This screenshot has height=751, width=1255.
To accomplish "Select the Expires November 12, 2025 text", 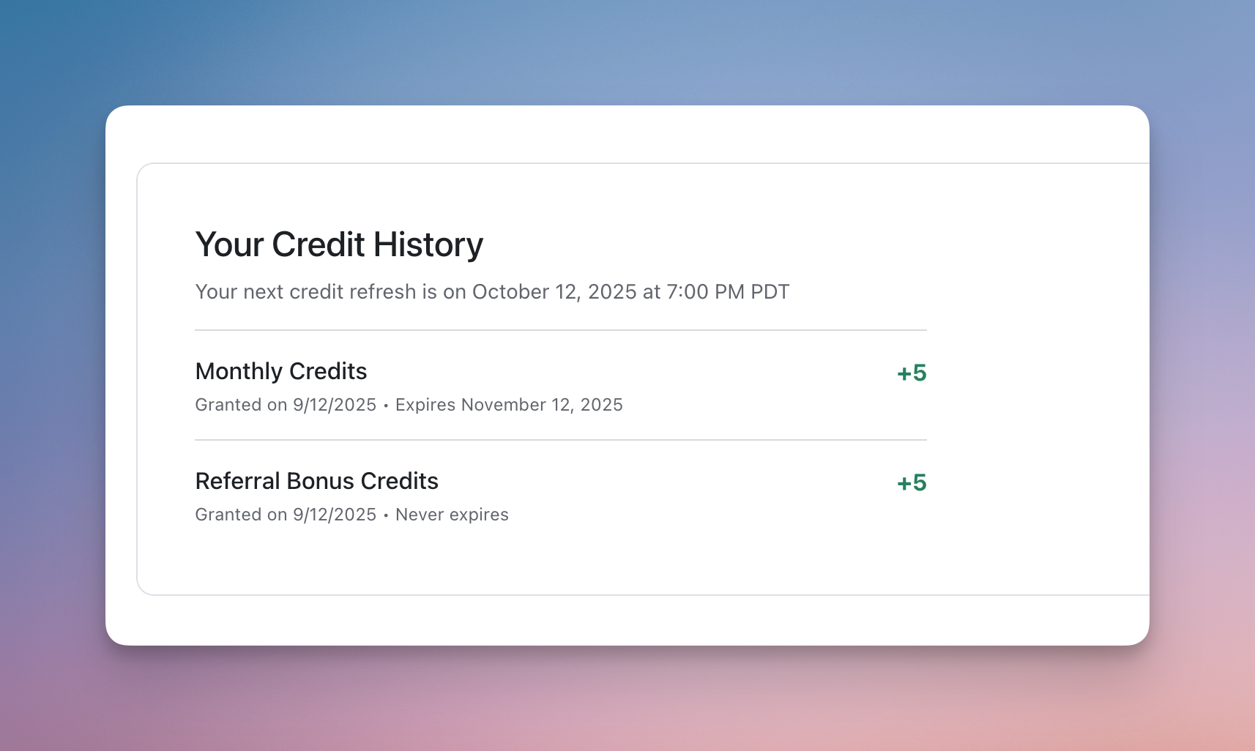I will click(509, 405).
